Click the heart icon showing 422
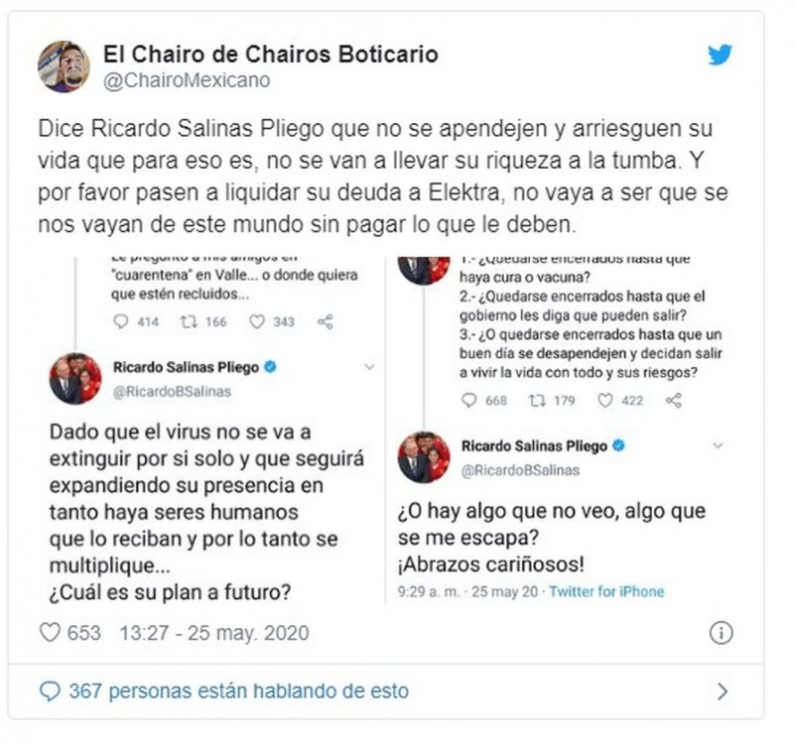This screenshot has width=794, height=743. click(x=605, y=401)
